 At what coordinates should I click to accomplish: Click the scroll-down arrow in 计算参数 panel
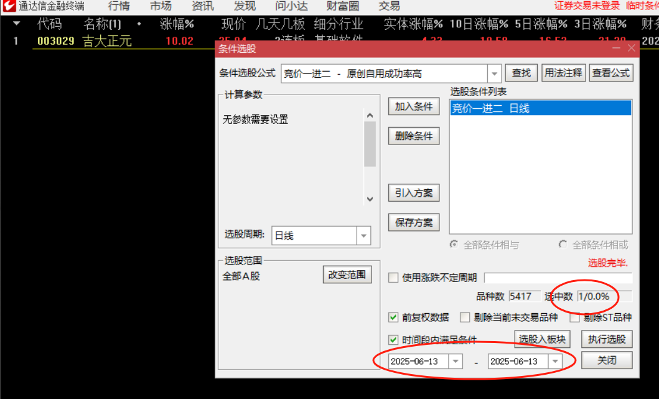click(371, 199)
